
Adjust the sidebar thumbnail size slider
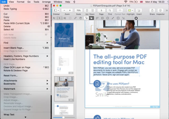point(63,117)
